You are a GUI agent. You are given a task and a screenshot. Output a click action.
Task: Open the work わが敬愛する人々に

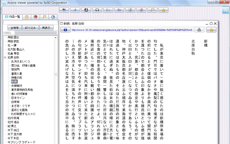click(x=23, y=114)
